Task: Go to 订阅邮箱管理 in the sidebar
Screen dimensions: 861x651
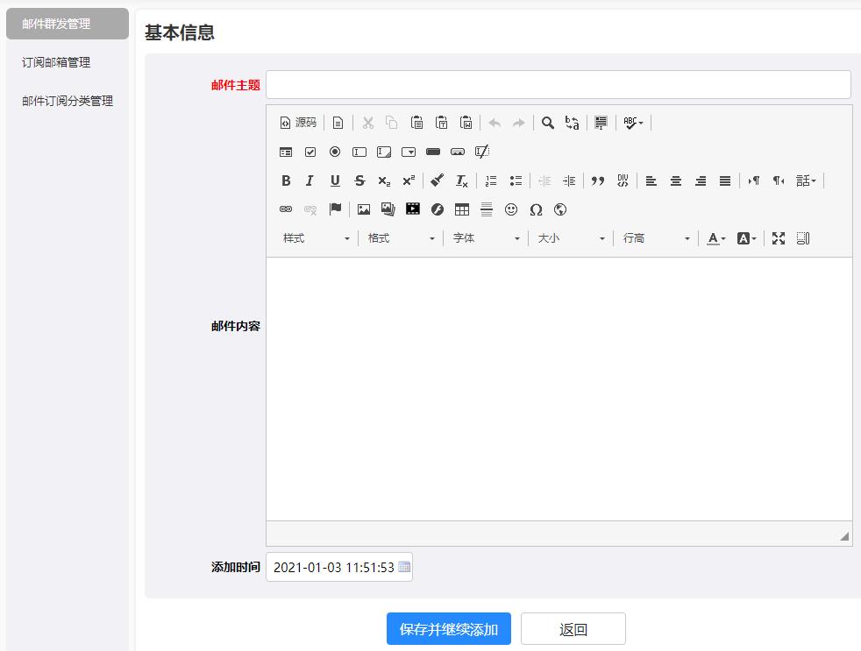Action: tap(56, 62)
